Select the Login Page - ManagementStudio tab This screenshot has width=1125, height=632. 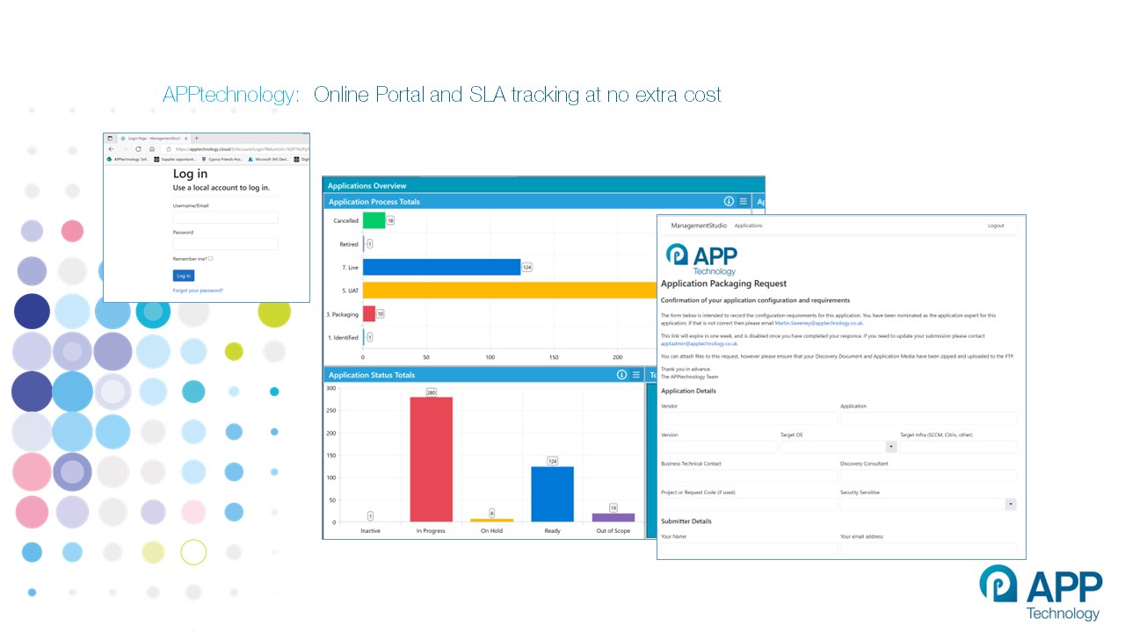[153, 139]
